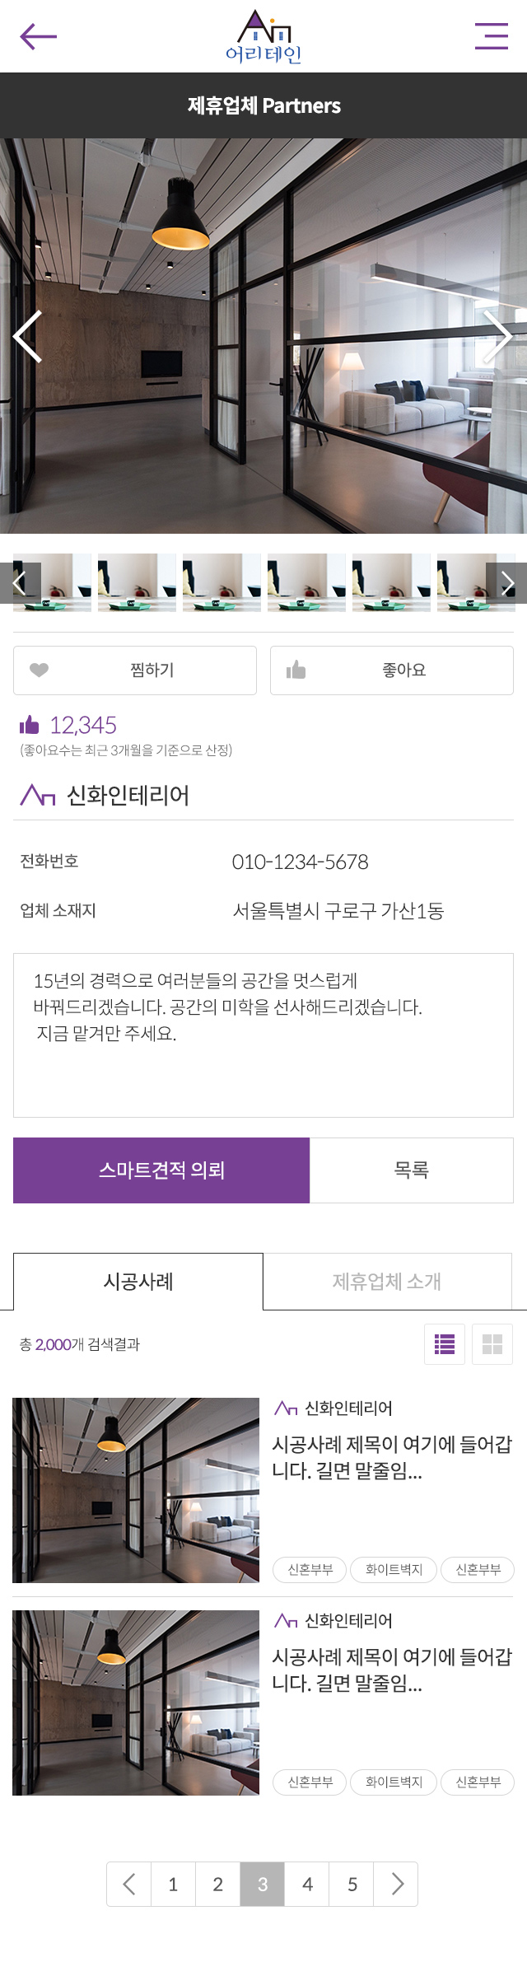Select the 제휴업체 소개 tab
The image size is (527, 1976).
coord(387,1282)
